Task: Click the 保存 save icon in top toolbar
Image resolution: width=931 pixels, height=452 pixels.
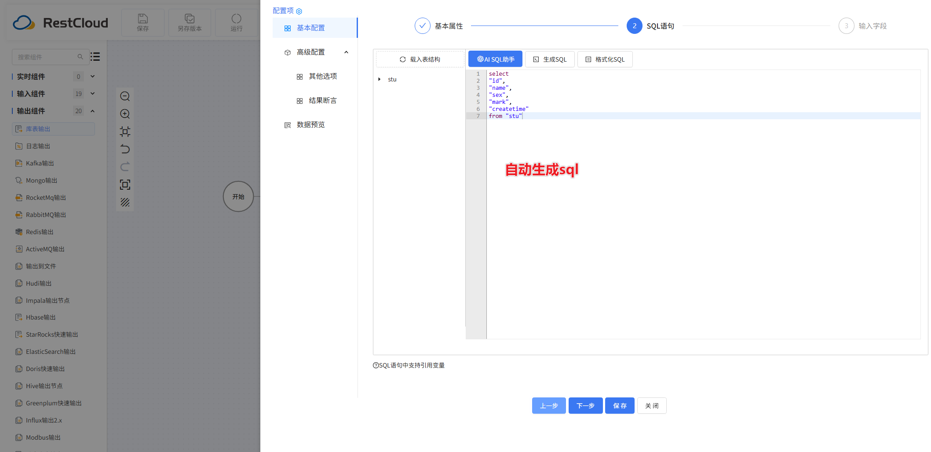Action: click(142, 18)
